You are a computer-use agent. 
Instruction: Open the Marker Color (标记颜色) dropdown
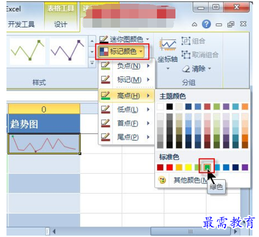click(x=122, y=52)
